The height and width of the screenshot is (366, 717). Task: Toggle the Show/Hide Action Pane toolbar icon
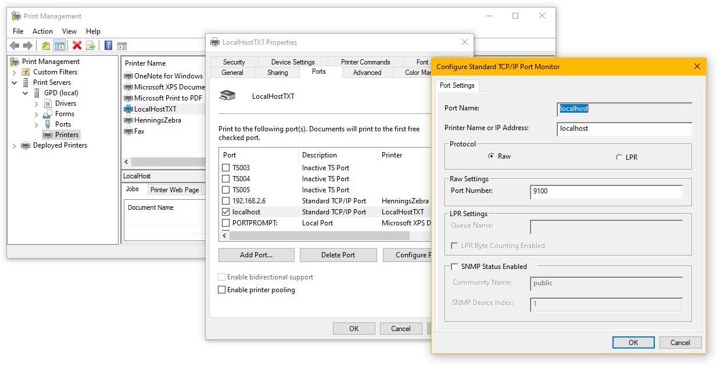coord(122,45)
